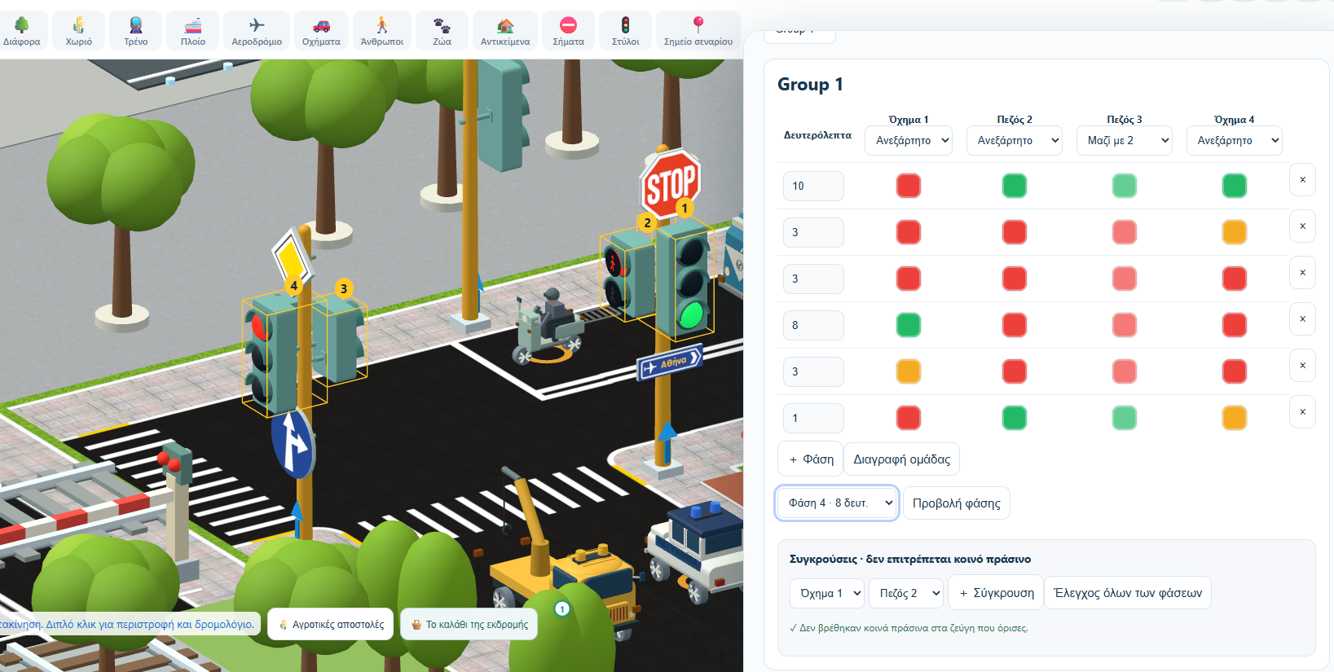
Task: Open the Αεροδρόμιο category
Action: coord(257,31)
